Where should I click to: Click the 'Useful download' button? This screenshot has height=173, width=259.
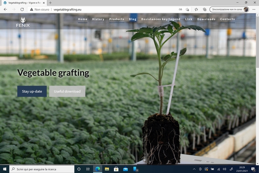67,91
